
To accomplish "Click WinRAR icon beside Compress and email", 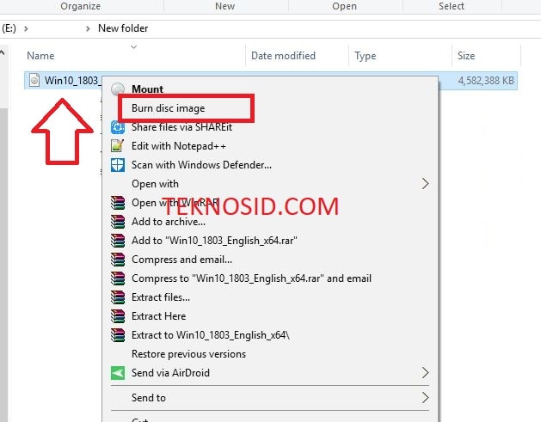I will click(118, 260).
